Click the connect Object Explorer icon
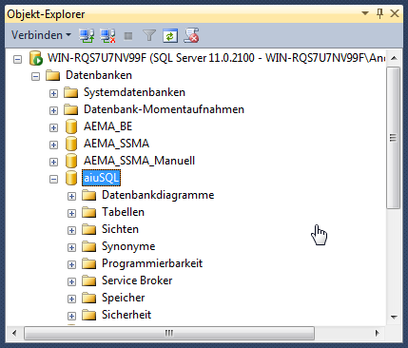The width and height of the screenshot is (408, 348). (x=87, y=35)
